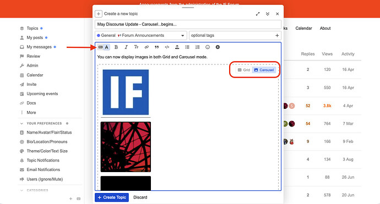380x204 pixels.
Task: Open Name/Avatar/Flair/Status preferences
Action: 50,133
